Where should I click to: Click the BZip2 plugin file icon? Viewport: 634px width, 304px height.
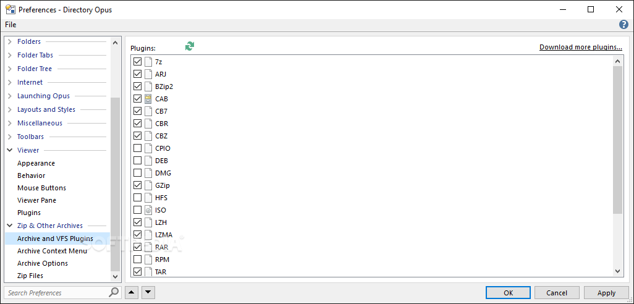click(148, 87)
